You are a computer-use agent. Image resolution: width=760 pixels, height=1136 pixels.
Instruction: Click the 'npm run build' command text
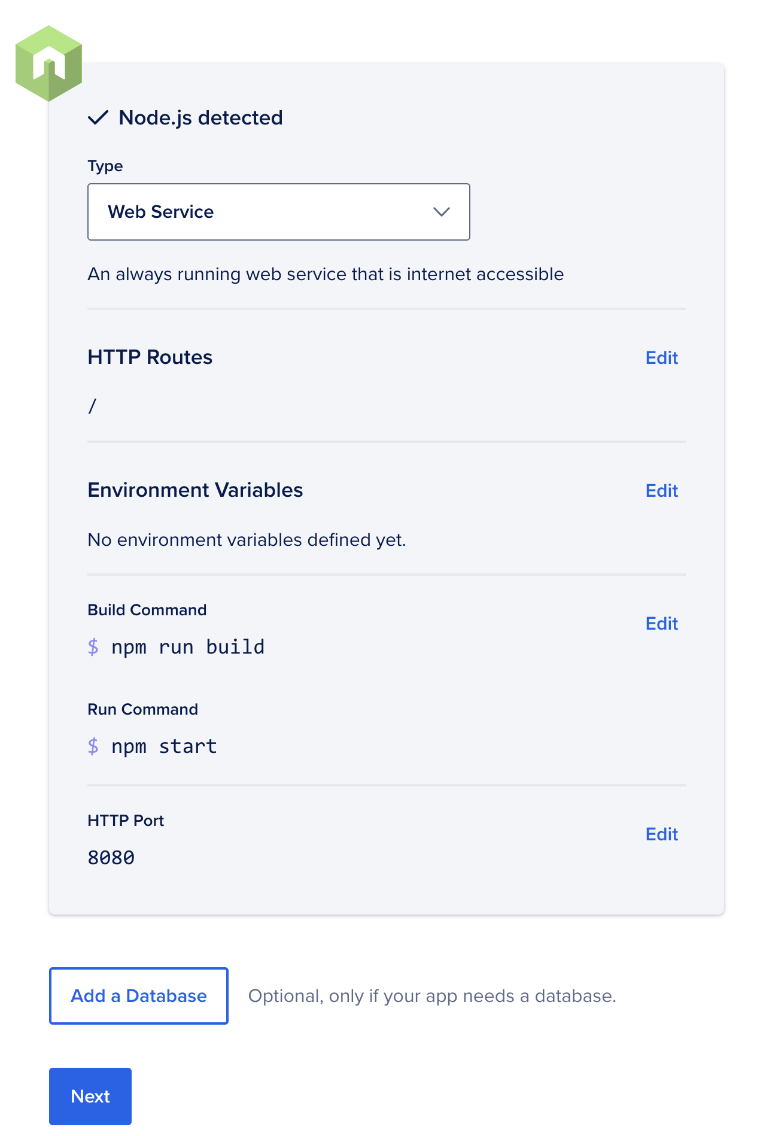point(188,647)
